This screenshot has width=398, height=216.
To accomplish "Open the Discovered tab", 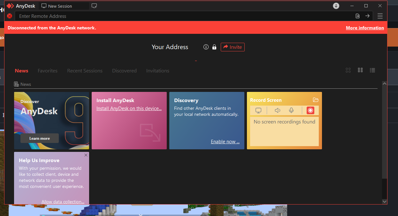I will pos(124,71).
